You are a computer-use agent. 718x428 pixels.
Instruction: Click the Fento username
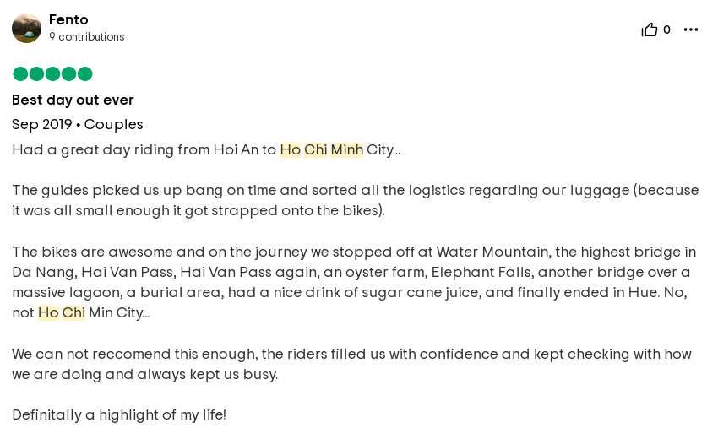click(68, 19)
